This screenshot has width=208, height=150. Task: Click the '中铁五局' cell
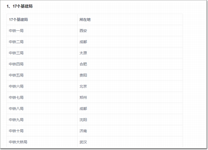tap(42, 75)
